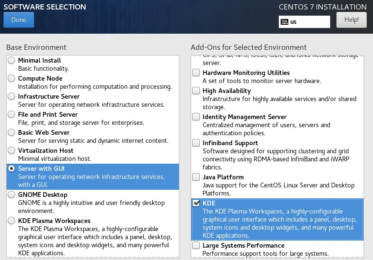The image size is (373, 260).
Task: Click the 'Java Platform' title text
Action: click(x=223, y=177)
